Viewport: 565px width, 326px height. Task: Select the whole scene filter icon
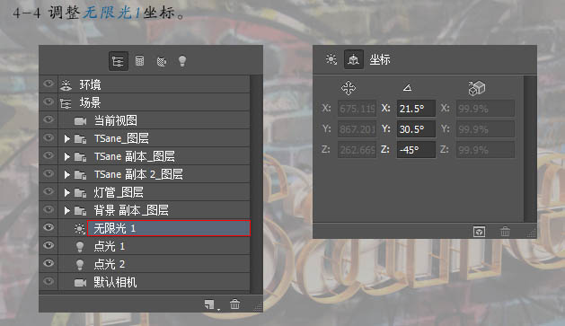119,61
